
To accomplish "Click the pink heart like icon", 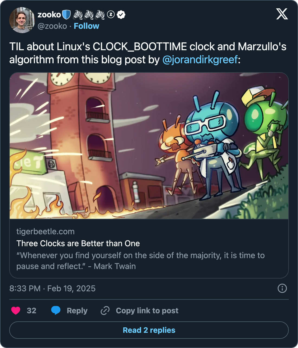I will tap(16, 311).
